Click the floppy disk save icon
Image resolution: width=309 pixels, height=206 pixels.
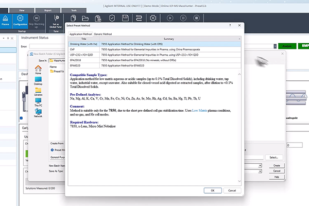pos(125,18)
